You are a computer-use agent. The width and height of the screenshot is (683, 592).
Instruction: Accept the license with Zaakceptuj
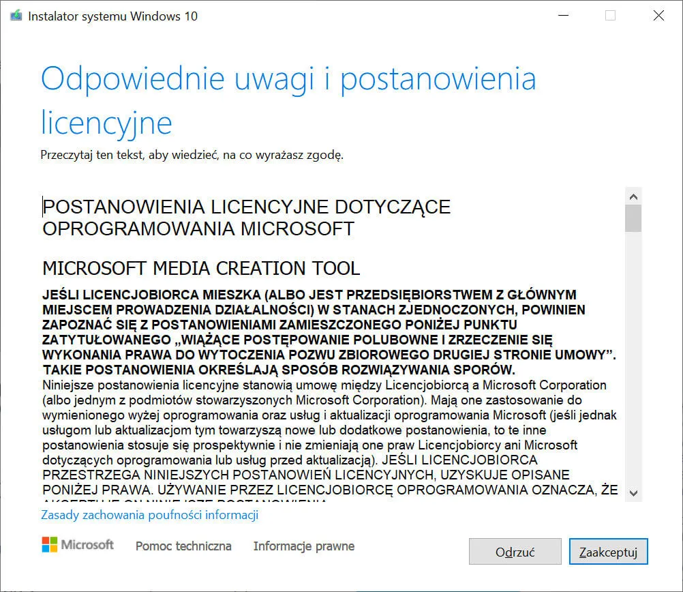[608, 552]
